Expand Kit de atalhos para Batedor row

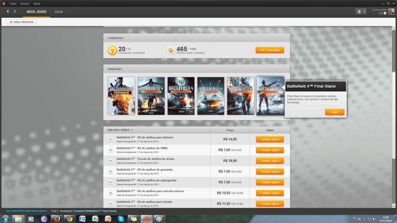(110, 139)
